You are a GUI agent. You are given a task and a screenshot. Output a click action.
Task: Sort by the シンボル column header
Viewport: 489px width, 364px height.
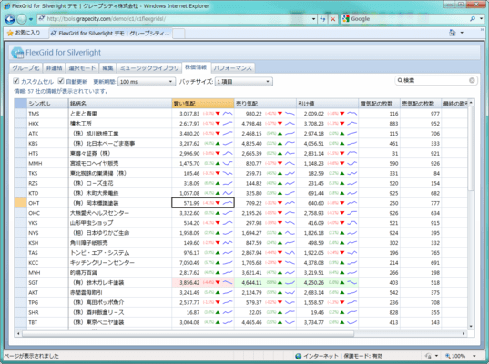click(47, 104)
